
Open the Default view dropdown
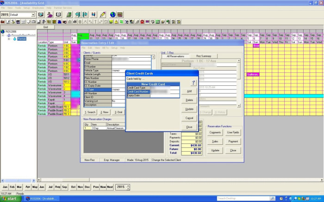[33, 15]
